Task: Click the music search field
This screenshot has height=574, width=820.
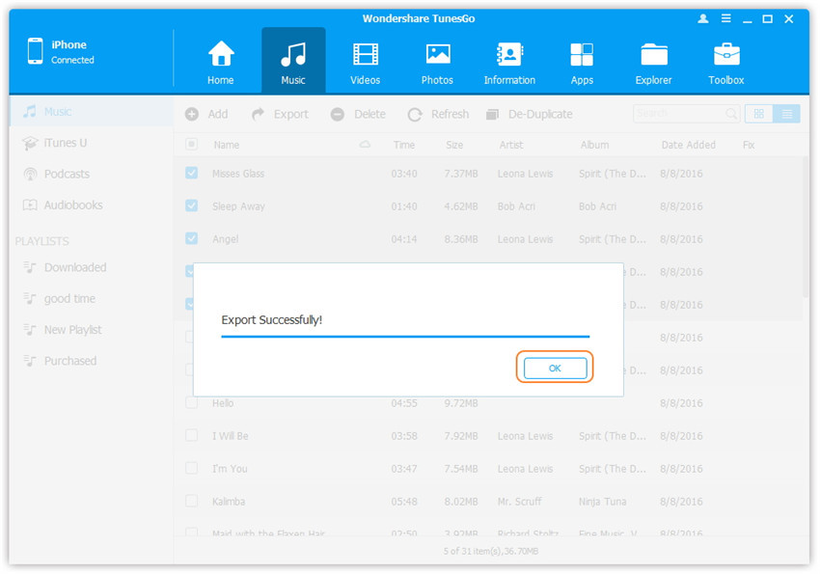Action: [679, 114]
